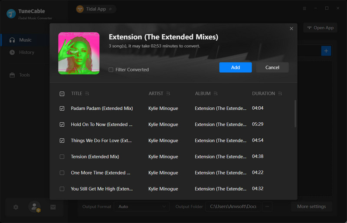Screen dimensions: 347x223
Task: Go to Music in sidebar
Action: click(25, 40)
